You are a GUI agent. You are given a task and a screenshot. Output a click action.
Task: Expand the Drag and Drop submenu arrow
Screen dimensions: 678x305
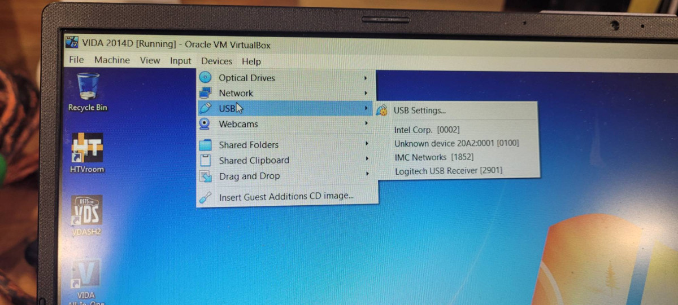(368, 175)
